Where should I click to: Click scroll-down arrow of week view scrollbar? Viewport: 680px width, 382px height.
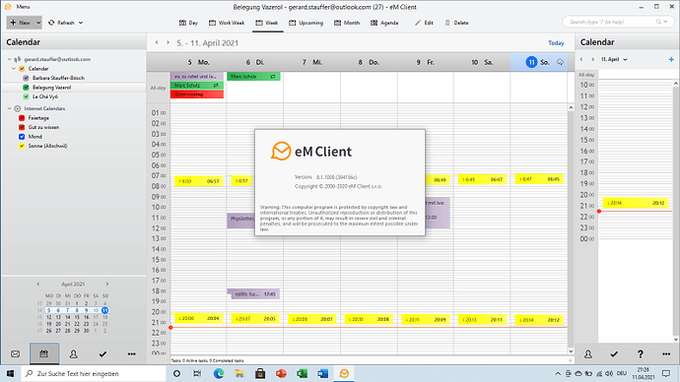pyautogui.click(x=571, y=351)
